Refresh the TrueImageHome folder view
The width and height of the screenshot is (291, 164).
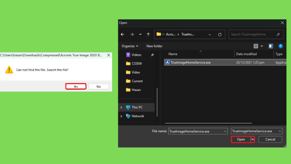tap(220, 34)
